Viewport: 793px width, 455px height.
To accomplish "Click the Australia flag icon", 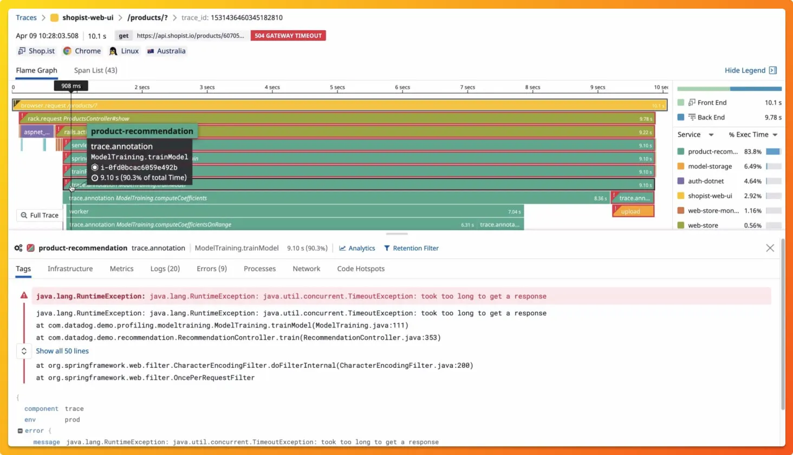I will 151,51.
